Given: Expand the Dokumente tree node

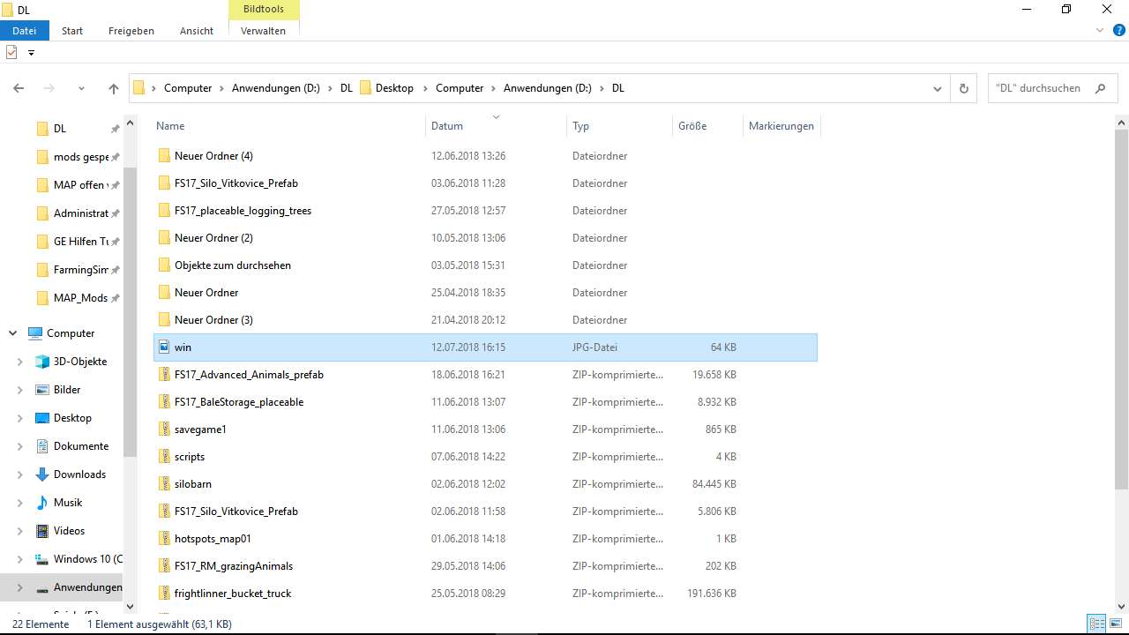Looking at the screenshot, I should click(x=20, y=446).
